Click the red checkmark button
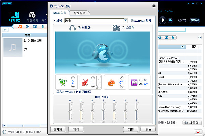The width and height of the screenshot is (205, 136). click(x=198, y=132)
